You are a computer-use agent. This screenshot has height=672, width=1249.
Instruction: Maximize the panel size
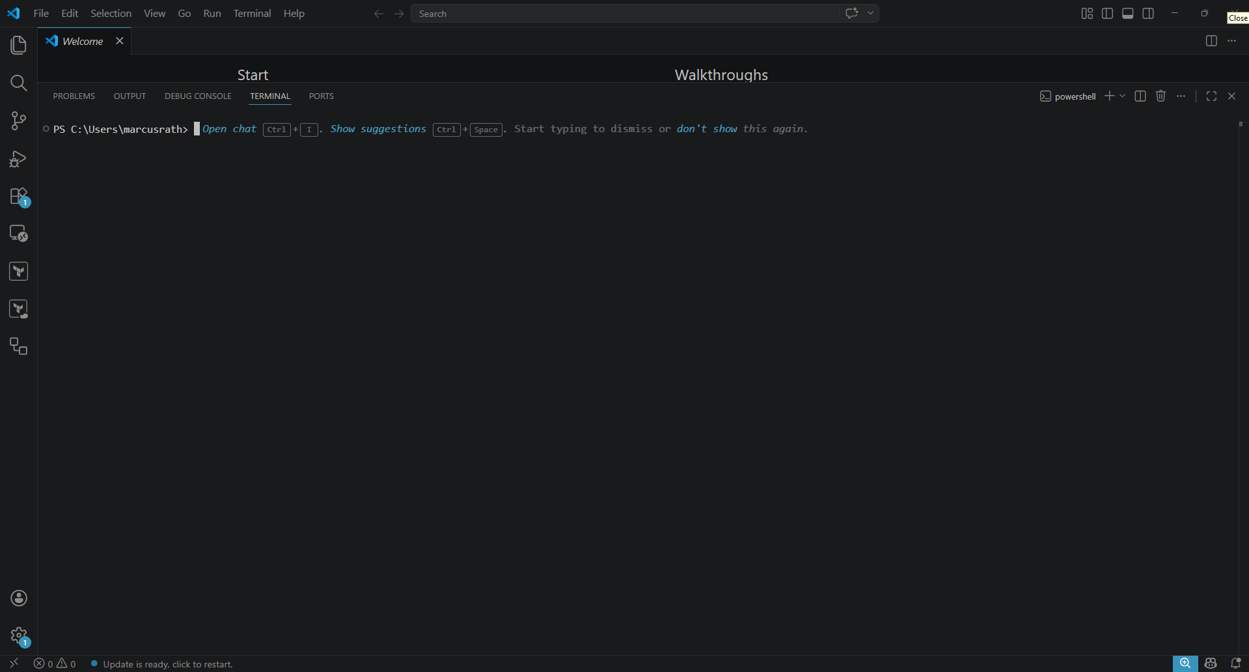(1211, 96)
